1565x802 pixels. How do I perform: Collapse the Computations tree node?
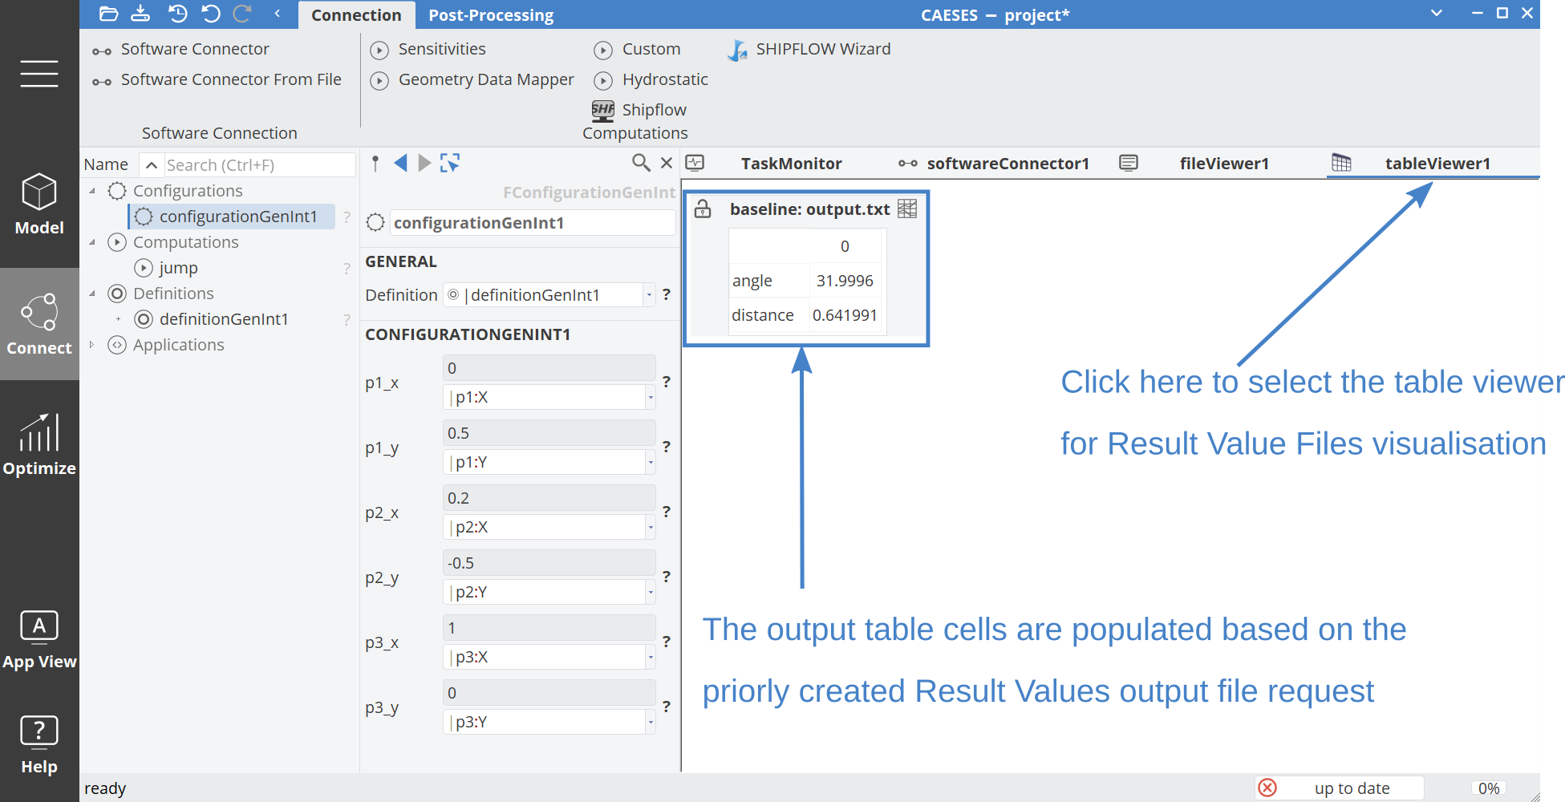tap(92, 242)
